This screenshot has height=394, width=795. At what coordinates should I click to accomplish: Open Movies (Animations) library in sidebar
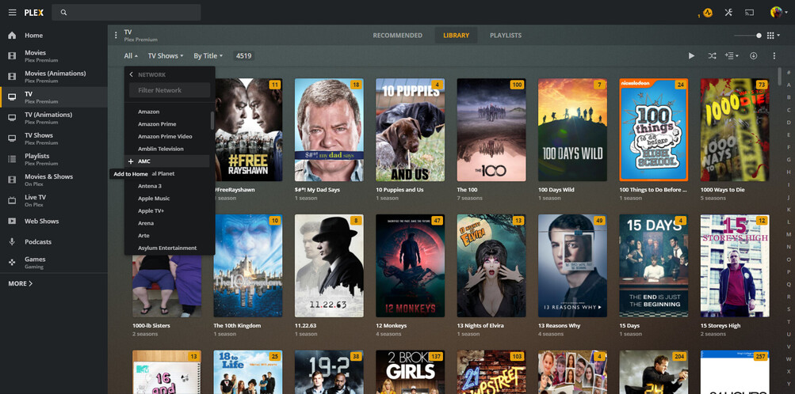click(x=54, y=77)
